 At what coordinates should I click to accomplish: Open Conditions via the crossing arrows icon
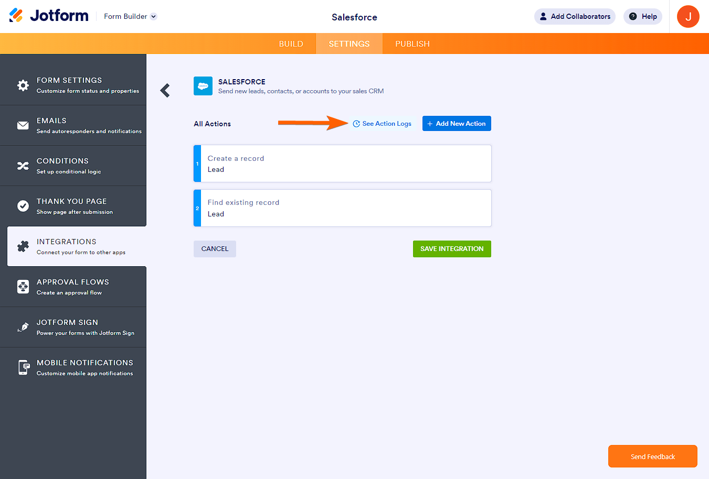(x=23, y=166)
